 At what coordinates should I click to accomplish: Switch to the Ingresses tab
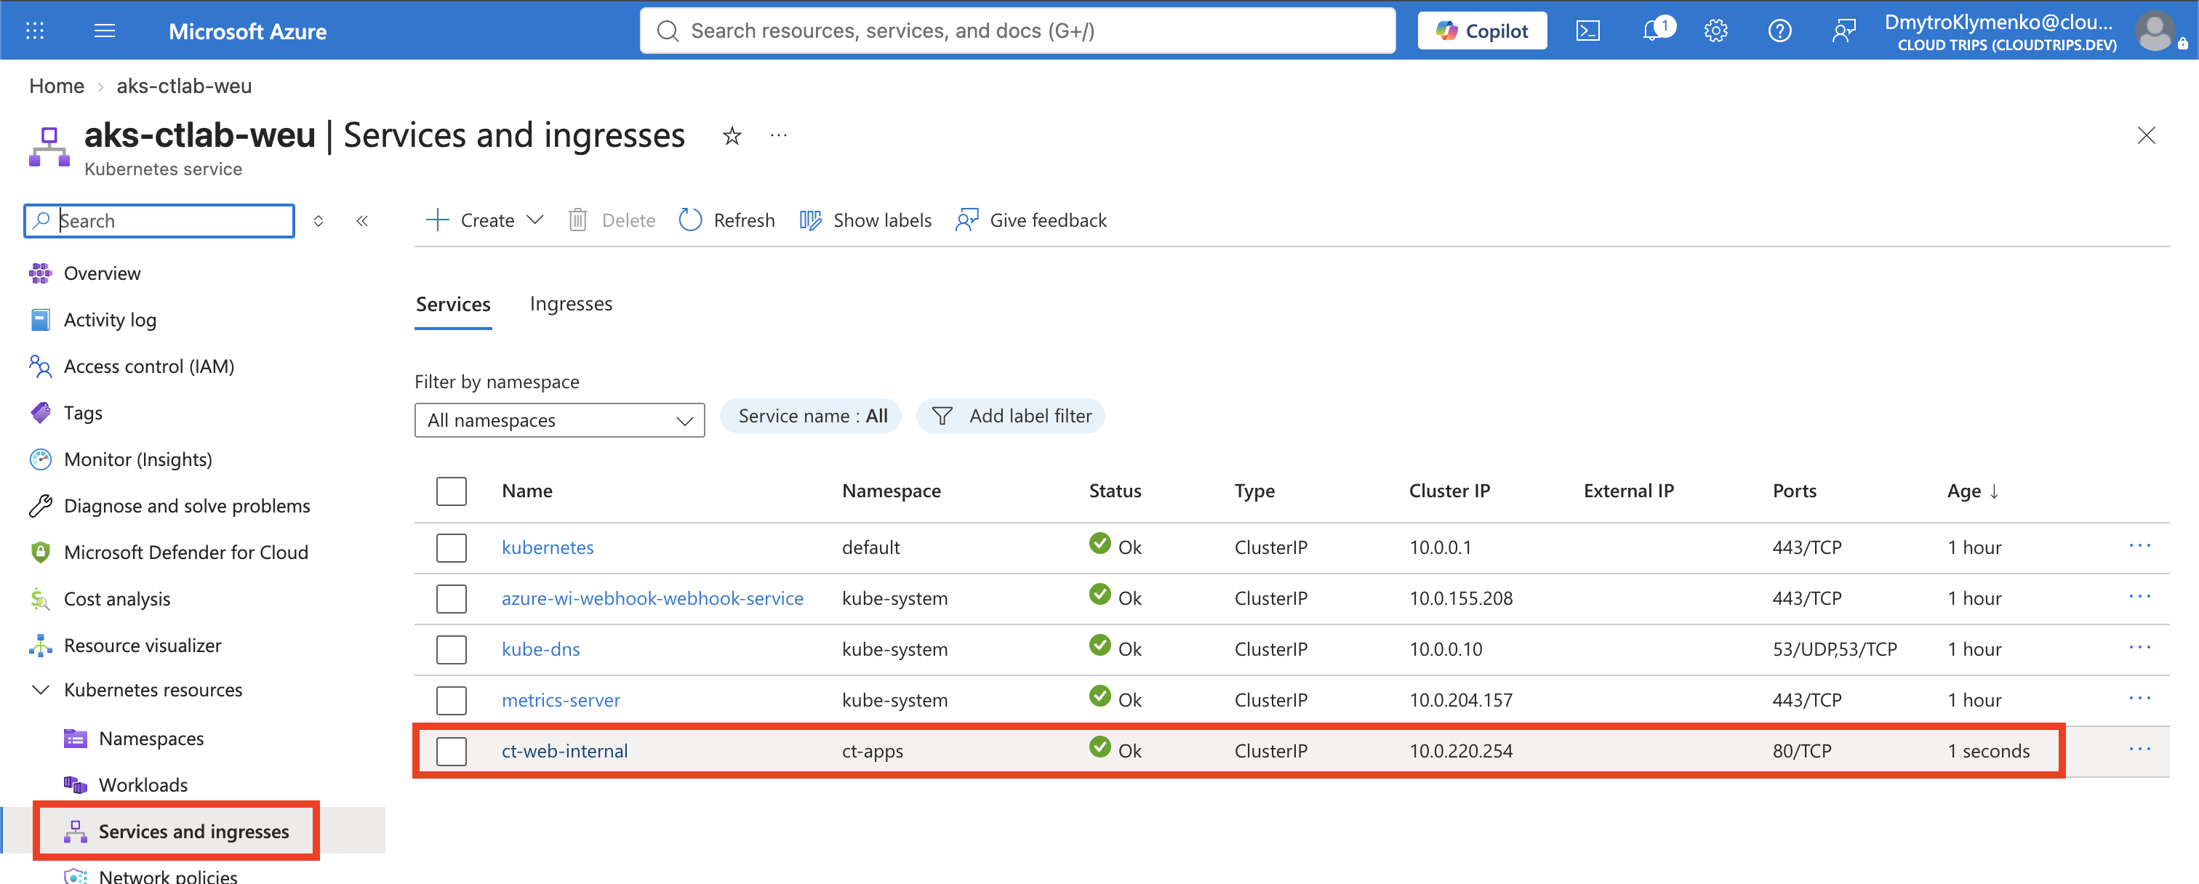tap(570, 304)
